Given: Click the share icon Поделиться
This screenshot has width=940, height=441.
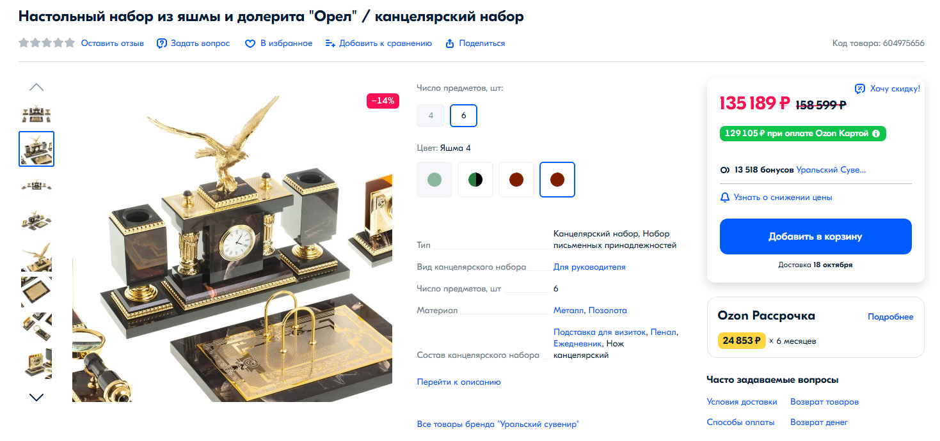Looking at the screenshot, I should point(450,43).
